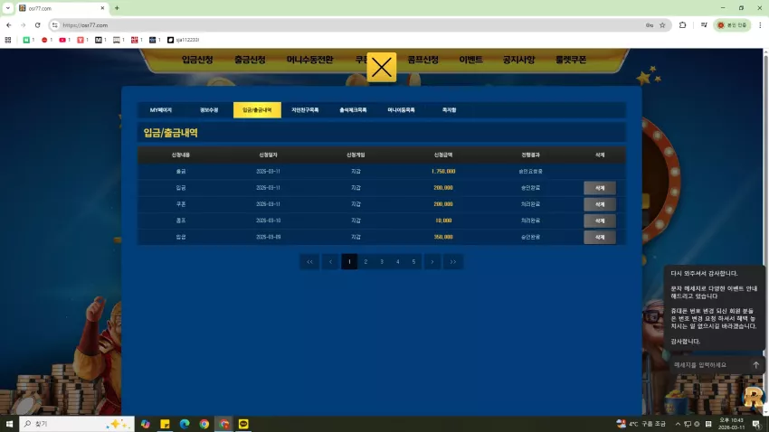Open the sja112233 bookmark
Image resolution: width=769 pixels, height=432 pixels.
(x=184, y=40)
